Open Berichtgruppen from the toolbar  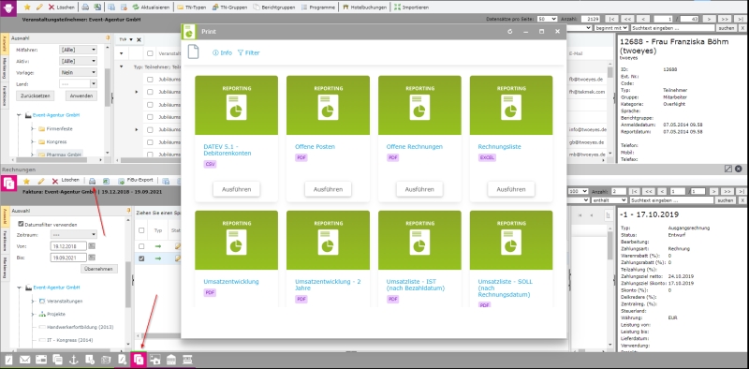click(273, 7)
